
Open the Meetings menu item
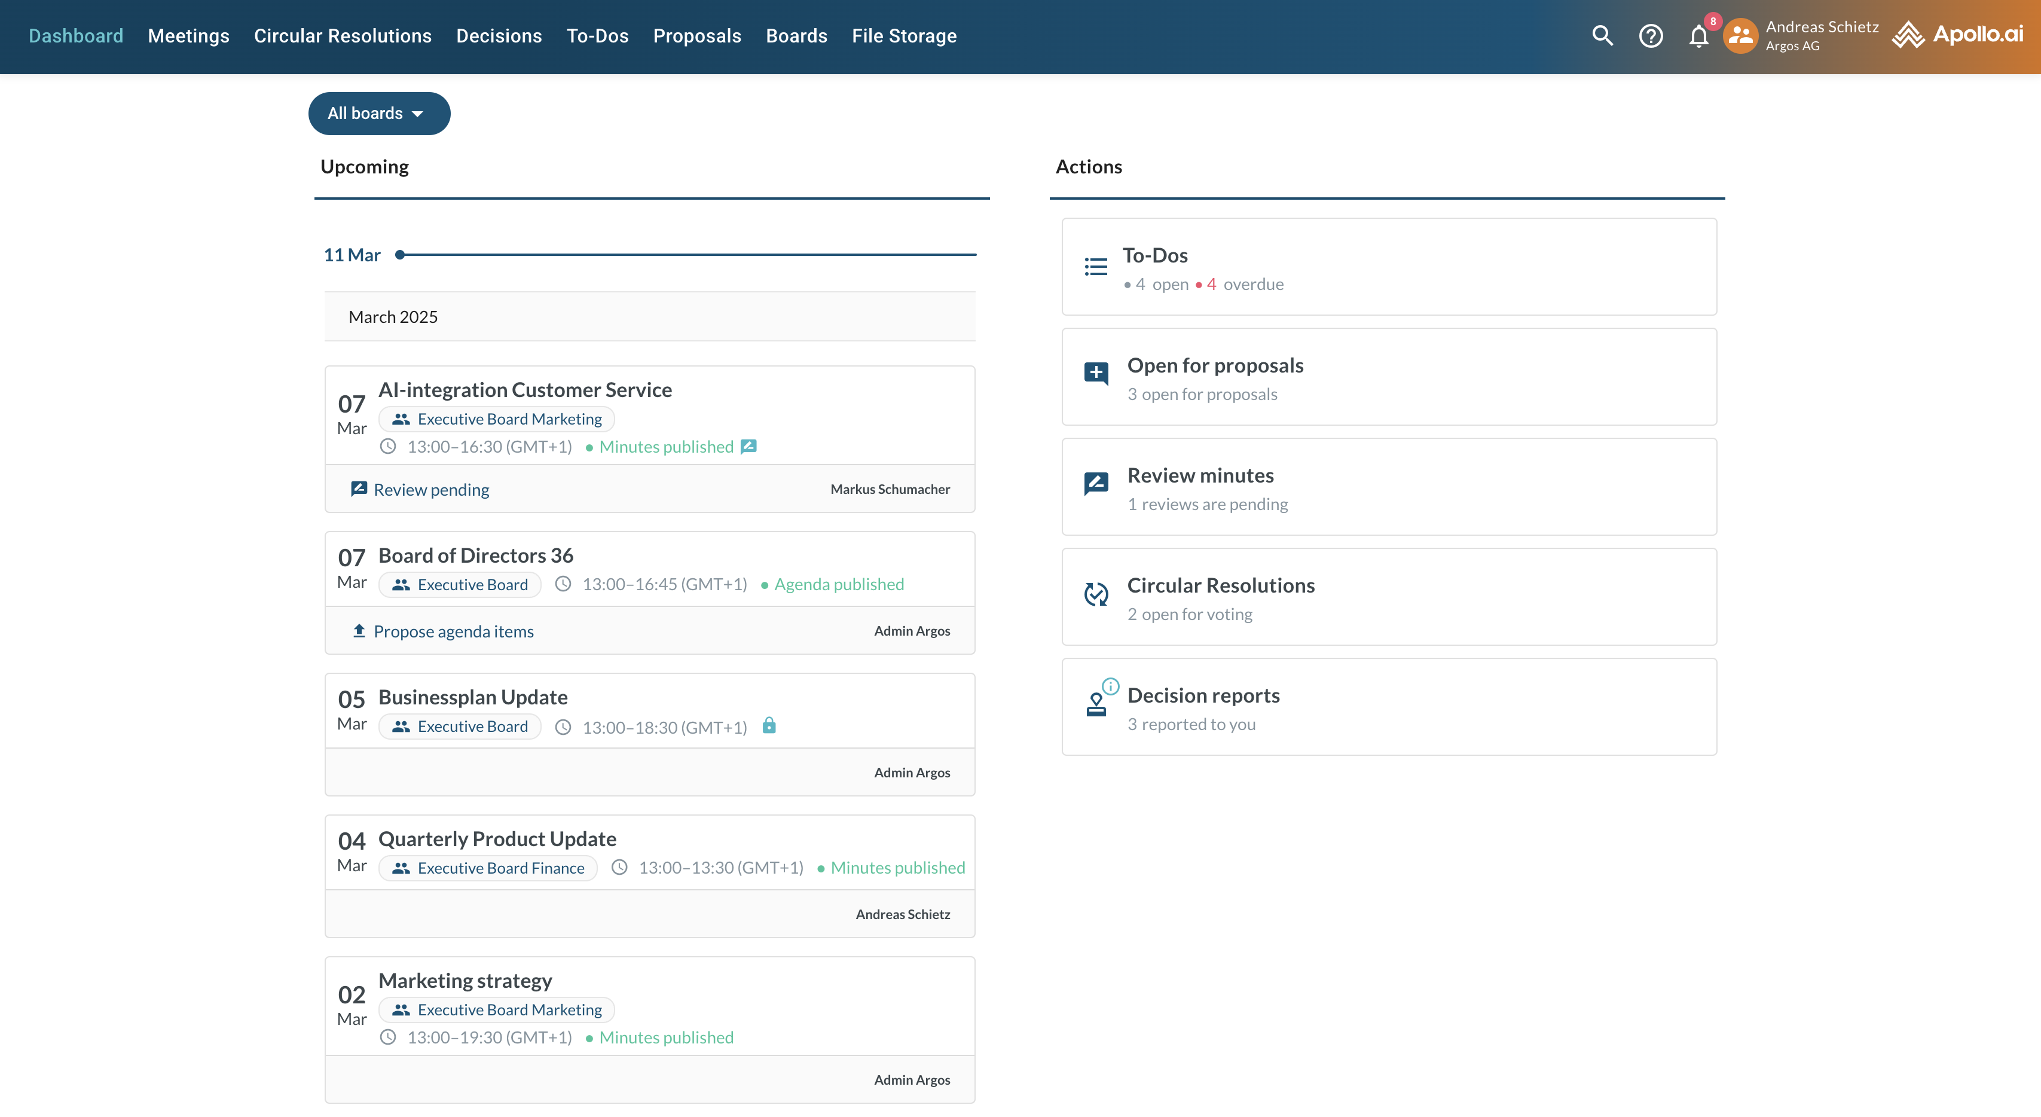point(188,36)
